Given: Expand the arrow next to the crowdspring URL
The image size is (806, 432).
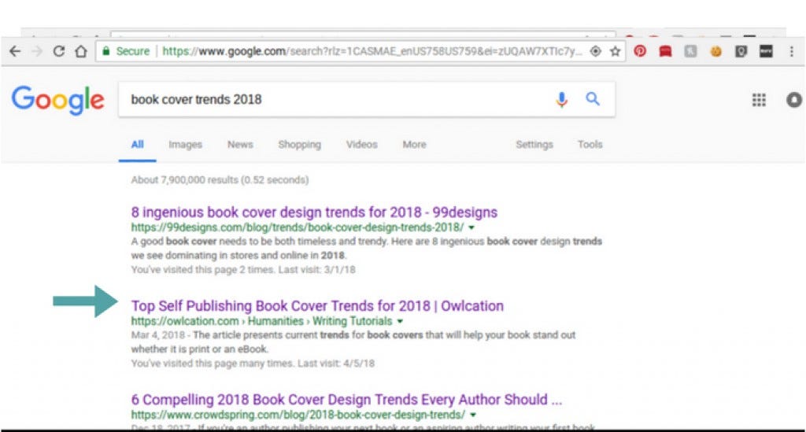Looking at the screenshot, I should point(473,415).
